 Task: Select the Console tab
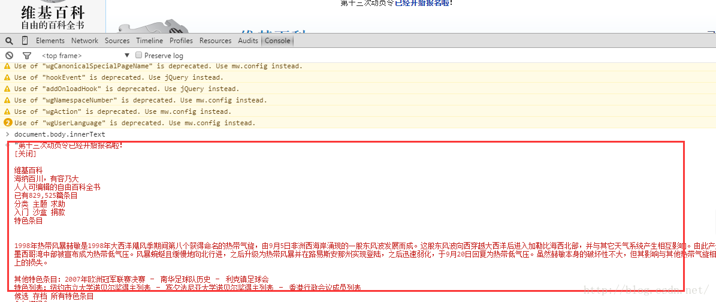[x=277, y=41]
